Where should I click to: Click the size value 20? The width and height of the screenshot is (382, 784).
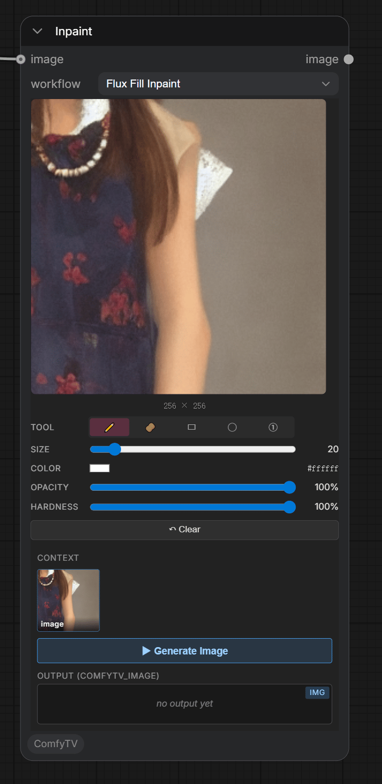pos(333,449)
